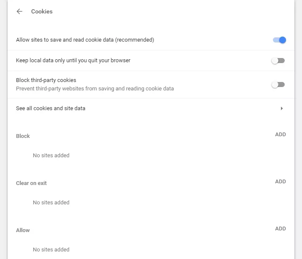Screen dimensions: 302x259
Task: Click the 'Block third-party cookies' label
Action: pyautogui.click(x=46, y=80)
